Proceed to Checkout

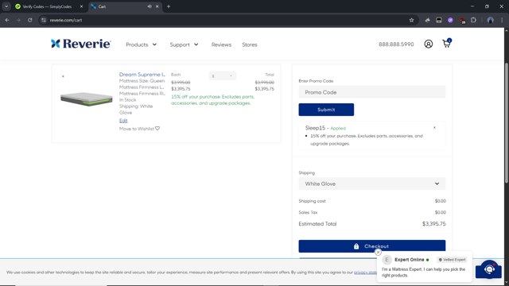pyautogui.click(x=371, y=246)
